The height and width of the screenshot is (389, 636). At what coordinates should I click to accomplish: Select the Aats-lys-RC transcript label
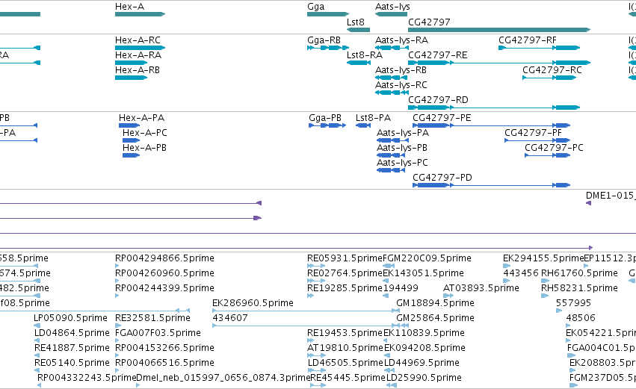pyautogui.click(x=401, y=85)
